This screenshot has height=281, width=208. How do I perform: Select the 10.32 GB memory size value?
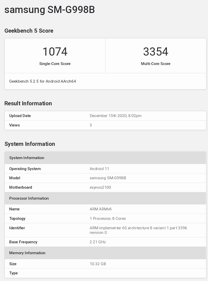coord(98,264)
